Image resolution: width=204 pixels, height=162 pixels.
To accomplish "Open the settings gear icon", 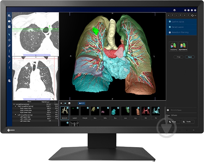I will coord(185,10).
